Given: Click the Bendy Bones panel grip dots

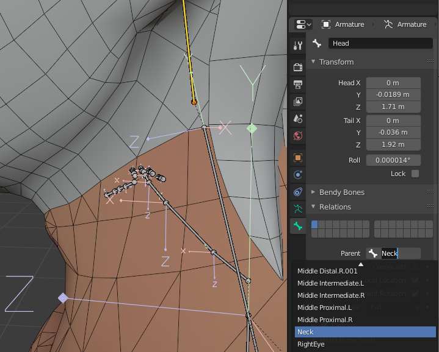Looking at the screenshot, I should coord(430,192).
